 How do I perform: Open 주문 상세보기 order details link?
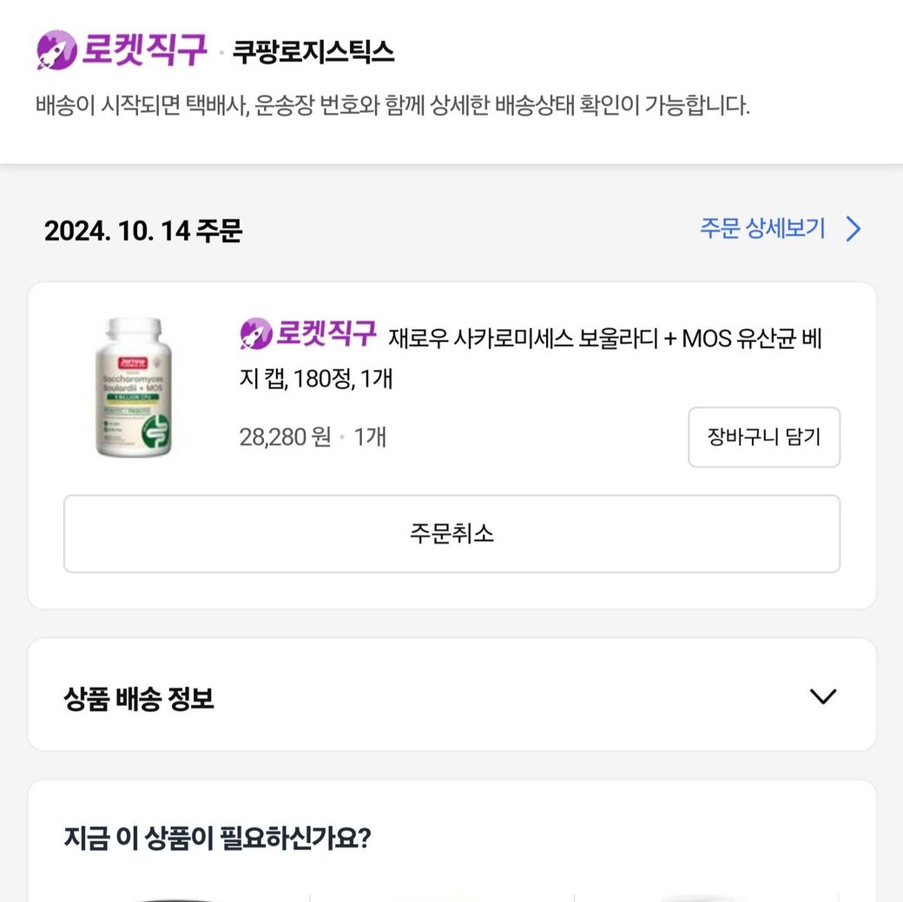[762, 229]
